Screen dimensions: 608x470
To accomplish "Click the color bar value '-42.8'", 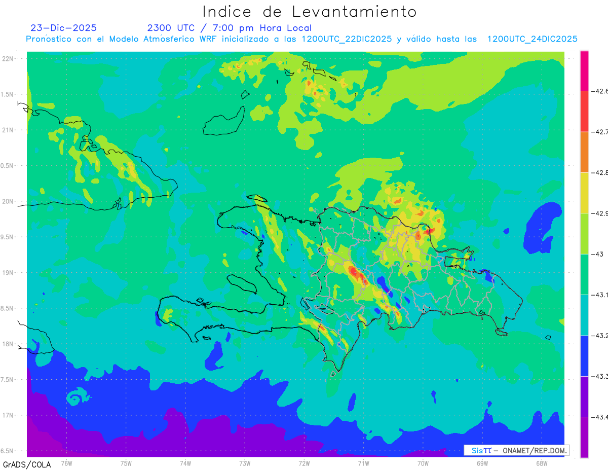I will pos(599,172).
